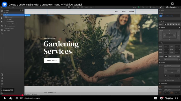Play the YouTube video
Viewport: 181px width, 101px height.
coord(5,98)
